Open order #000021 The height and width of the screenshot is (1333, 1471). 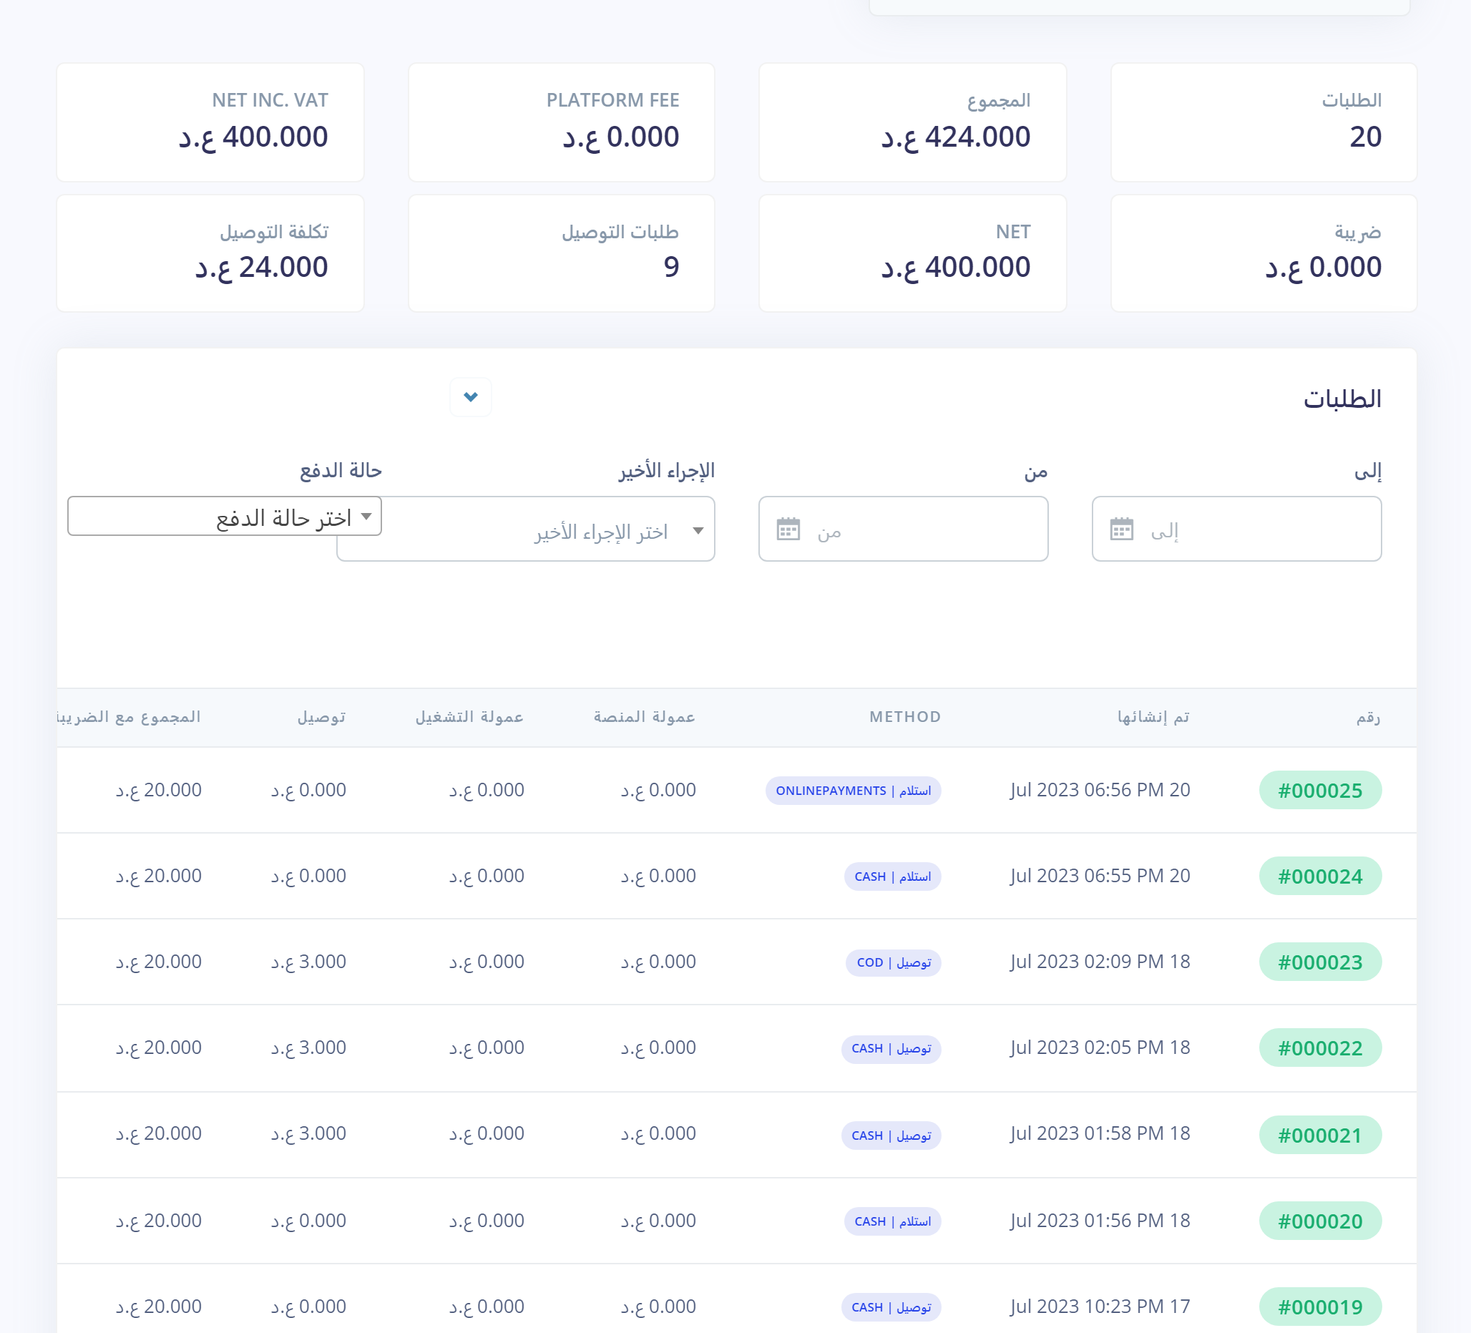click(x=1319, y=1136)
